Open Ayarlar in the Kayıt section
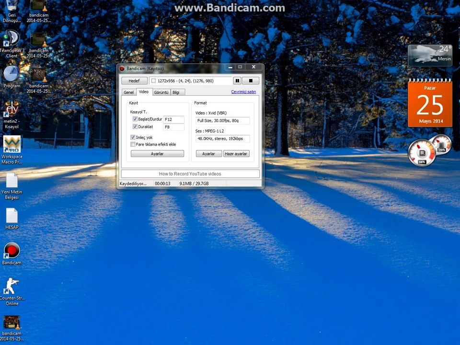The height and width of the screenshot is (345, 460). coord(157,154)
